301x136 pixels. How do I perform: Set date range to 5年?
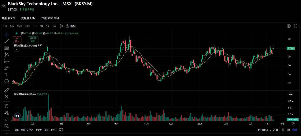[17, 130]
